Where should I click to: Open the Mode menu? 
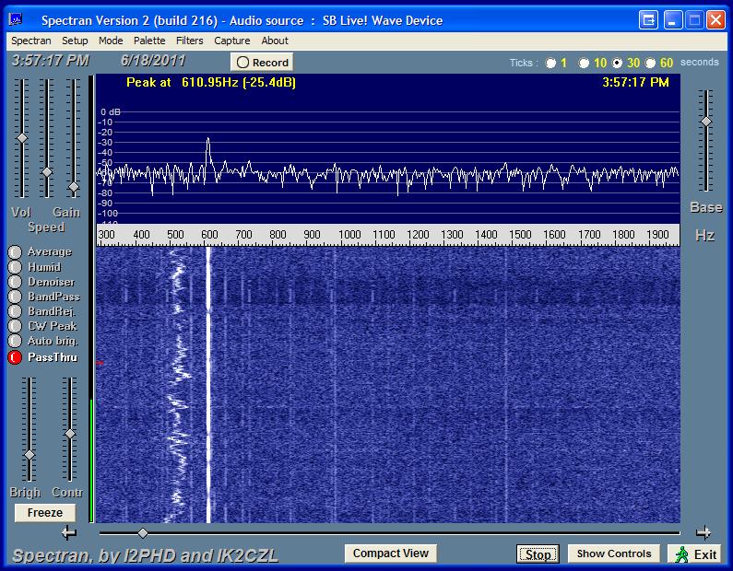111,41
